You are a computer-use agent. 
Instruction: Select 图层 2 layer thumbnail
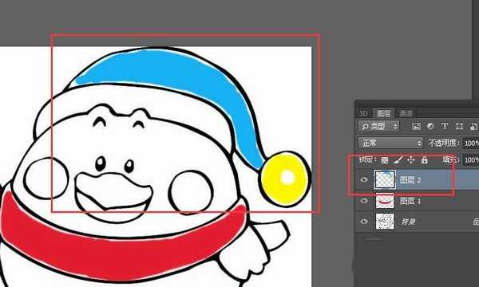385,179
